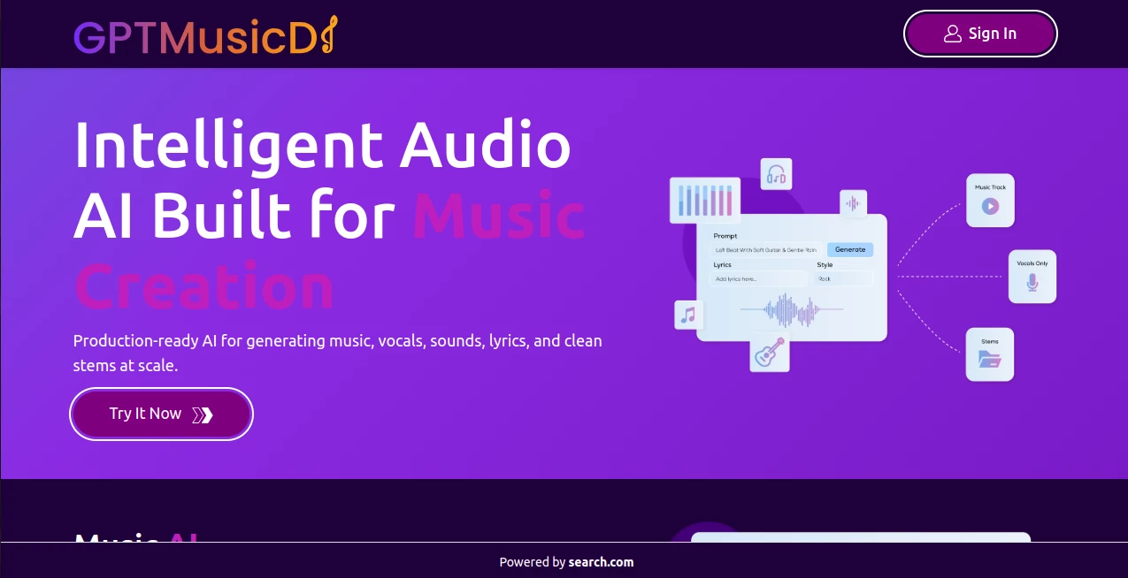
Task: Click the 'Vocals Only' label text
Action: 1032,263
